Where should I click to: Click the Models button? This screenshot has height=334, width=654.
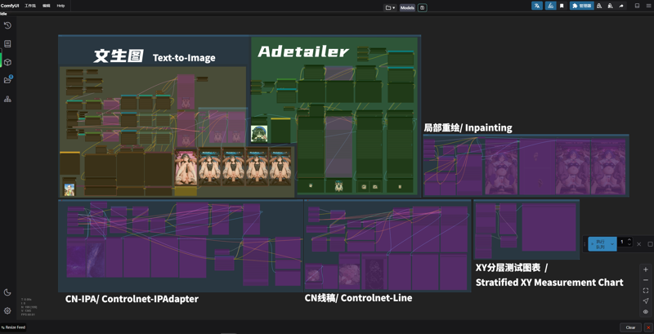pos(407,7)
